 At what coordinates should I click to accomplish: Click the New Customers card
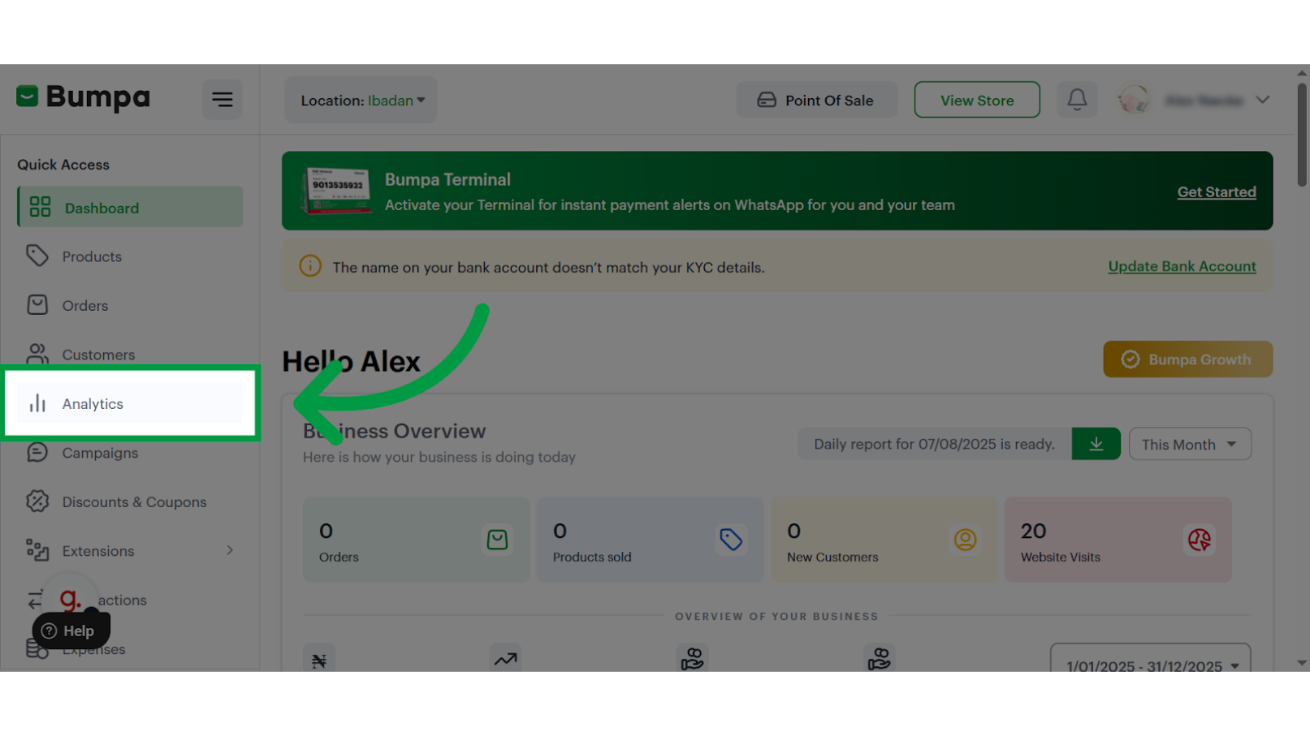(884, 540)
